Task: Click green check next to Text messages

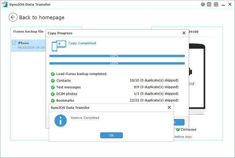Action: (x=53, y=87)
